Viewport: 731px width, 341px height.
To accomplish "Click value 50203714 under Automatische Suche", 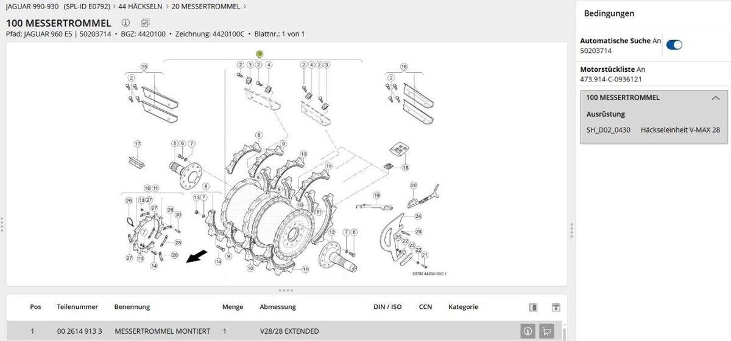I will click(x=596, y=50).
